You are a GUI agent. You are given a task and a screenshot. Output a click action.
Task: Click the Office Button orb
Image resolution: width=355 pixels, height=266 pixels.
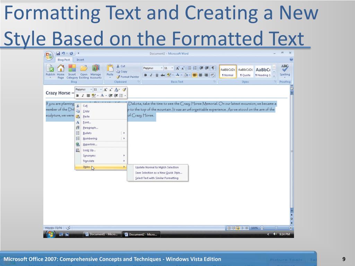(49, 56)
